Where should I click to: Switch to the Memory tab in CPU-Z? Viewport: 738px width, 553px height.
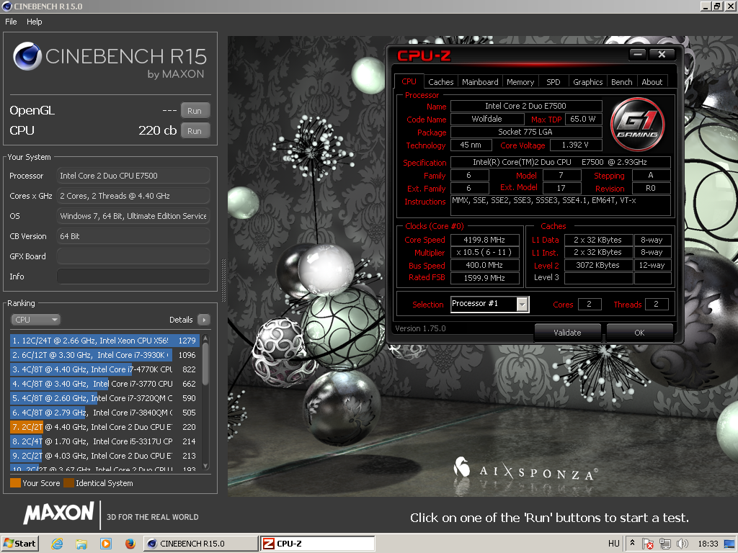click(520, 82)
